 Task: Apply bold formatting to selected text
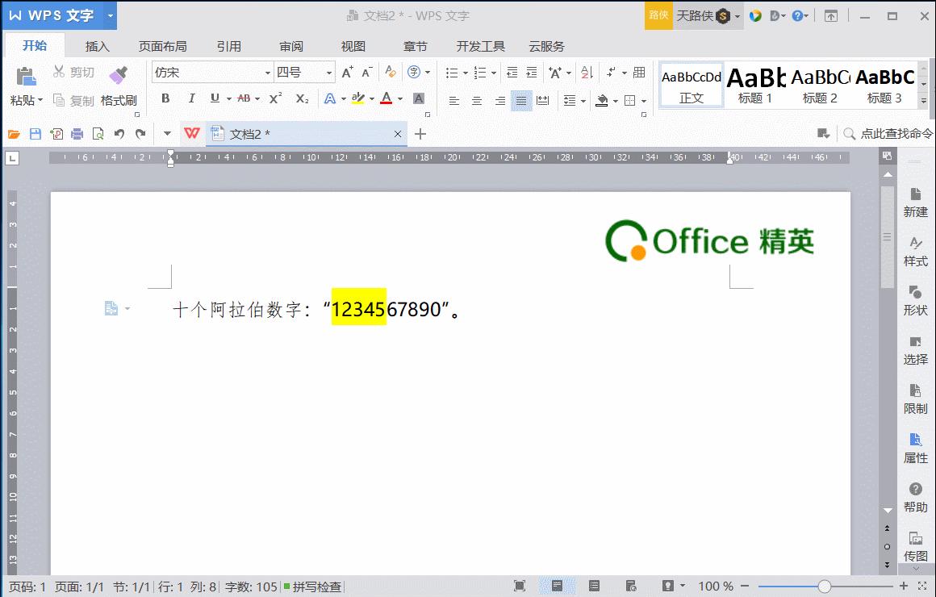pyautogui.click(x=165, y=98)
